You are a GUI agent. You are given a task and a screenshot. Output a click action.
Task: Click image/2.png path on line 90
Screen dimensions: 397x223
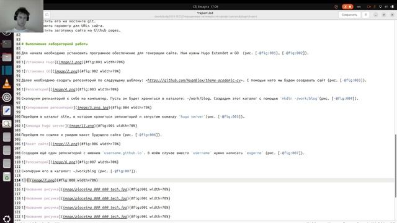point(66,71)
